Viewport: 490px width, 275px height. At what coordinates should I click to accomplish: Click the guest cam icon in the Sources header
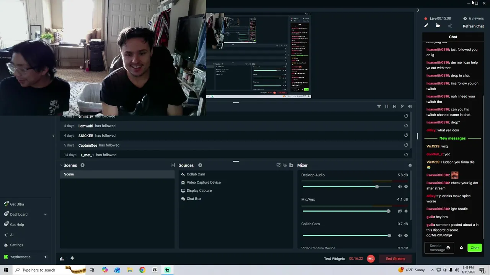coord(285,165)
